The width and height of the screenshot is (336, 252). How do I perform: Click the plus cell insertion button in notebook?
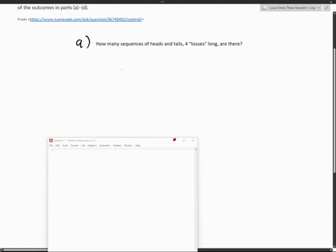pos(52,150)
